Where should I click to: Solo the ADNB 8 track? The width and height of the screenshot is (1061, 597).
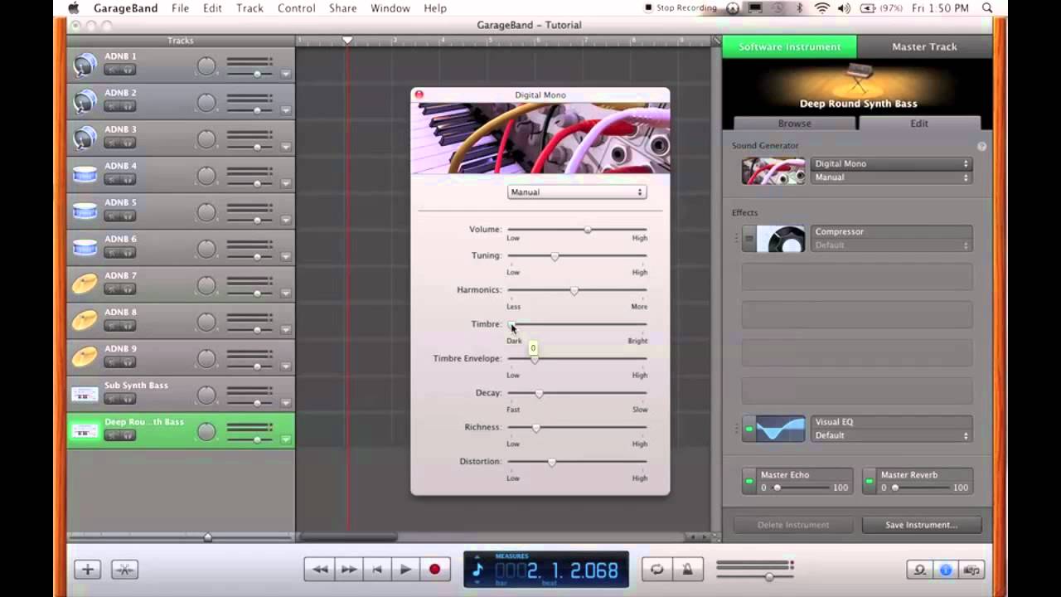tap(128, 326)
